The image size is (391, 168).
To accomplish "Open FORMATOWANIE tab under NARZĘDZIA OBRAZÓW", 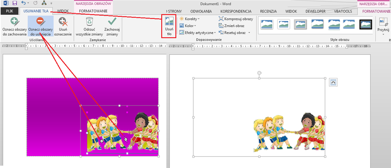I will tap(93, 11).
